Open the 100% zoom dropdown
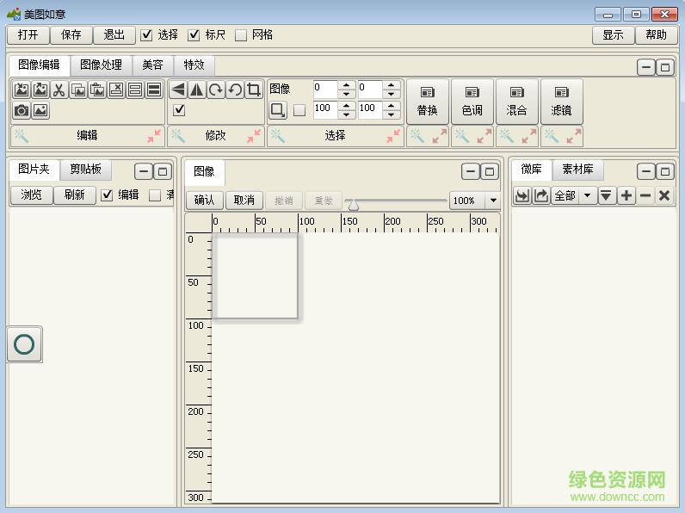 [x=492, y=201]
